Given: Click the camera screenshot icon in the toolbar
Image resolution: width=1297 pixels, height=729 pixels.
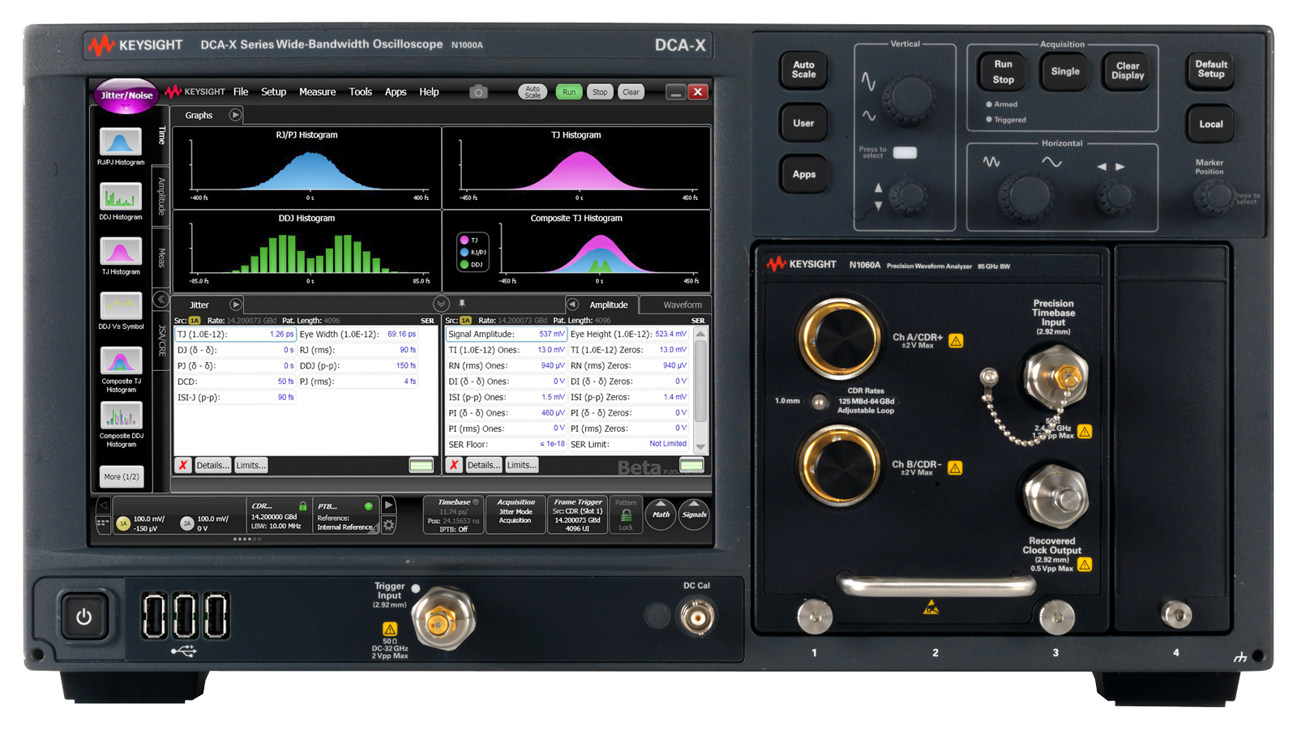Looking at the screenshot, I should (478, 92).
